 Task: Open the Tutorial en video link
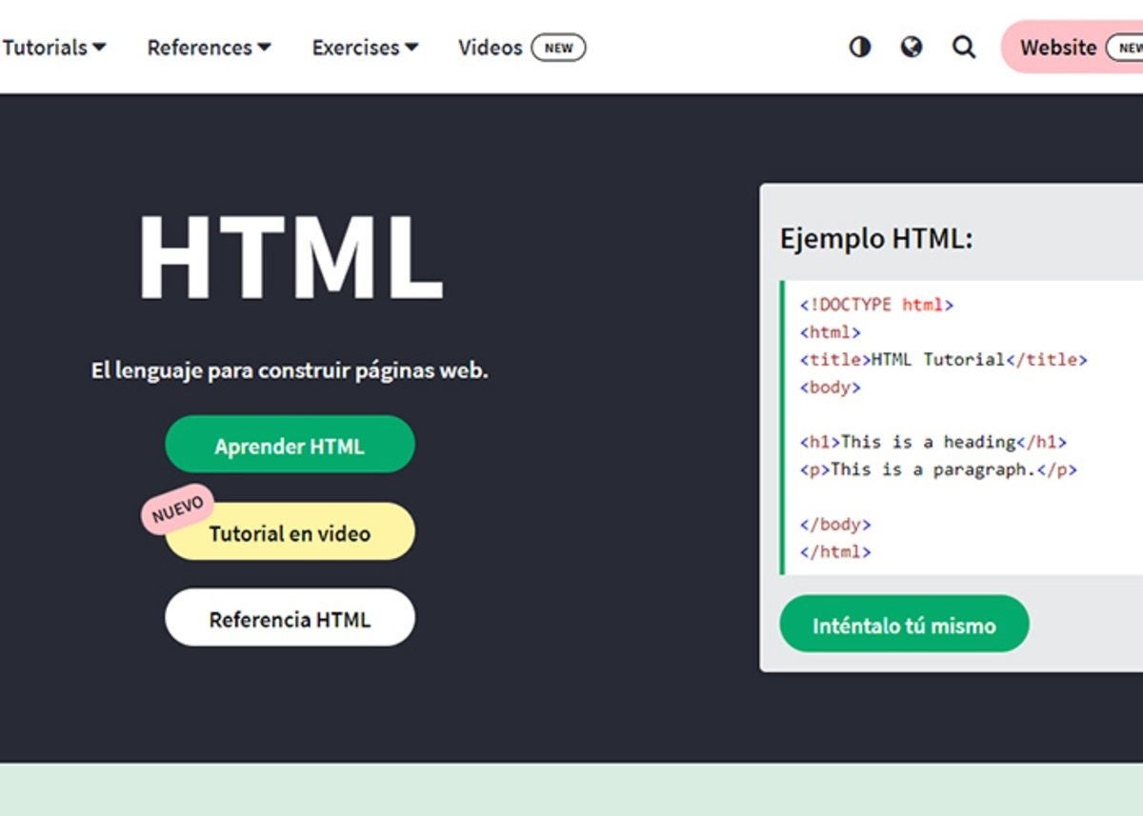(290, 533)
